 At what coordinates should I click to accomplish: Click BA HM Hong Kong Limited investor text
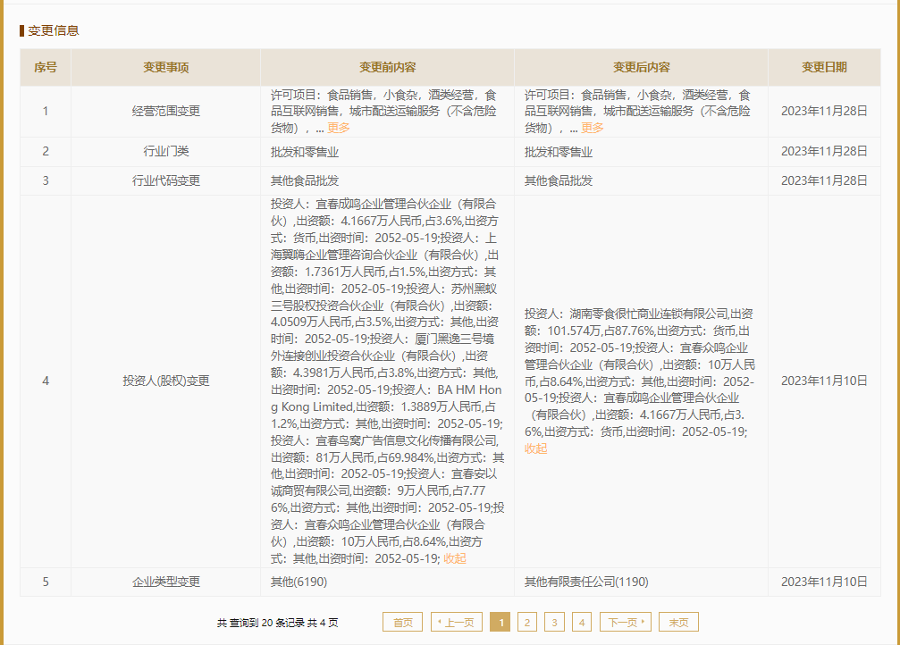[x=386, y=398]
